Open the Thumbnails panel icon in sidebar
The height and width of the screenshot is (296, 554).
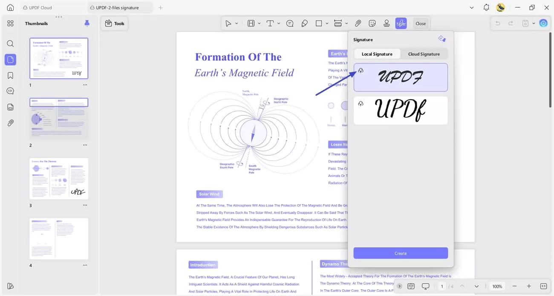coord(10,60)
